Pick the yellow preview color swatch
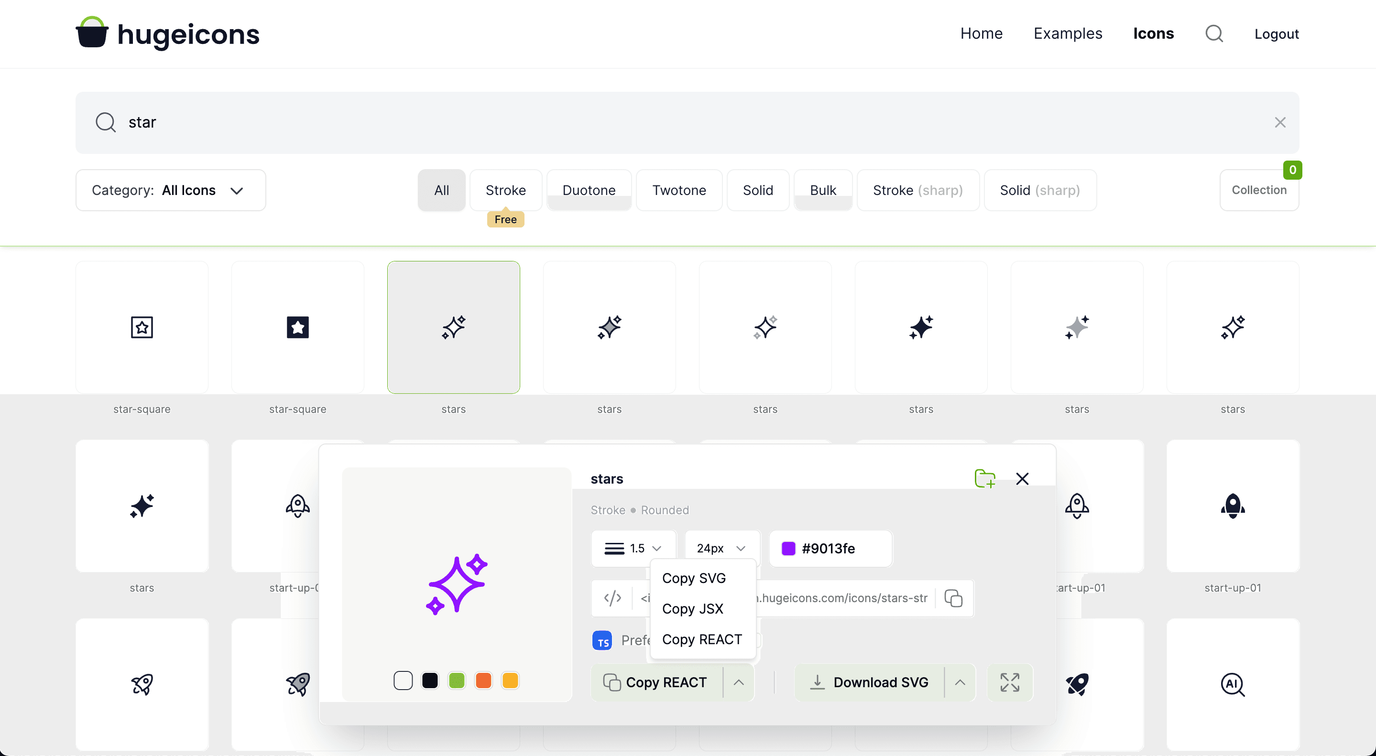 coord(510,680)
